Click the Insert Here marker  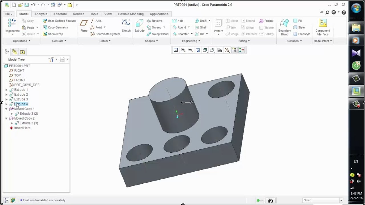point(22,128)
